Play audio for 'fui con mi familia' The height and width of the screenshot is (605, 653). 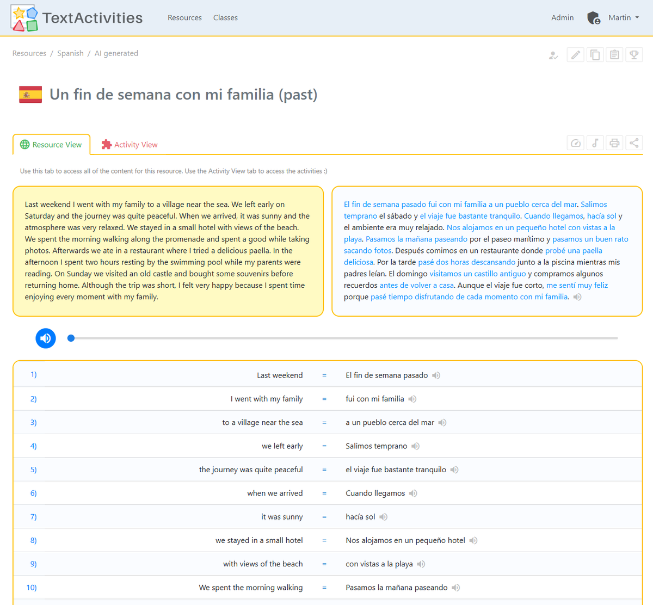(x=412, y=399)
